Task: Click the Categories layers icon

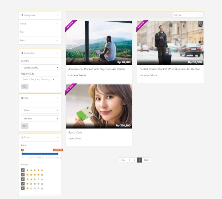Action: pyautogui.click(x=22, y=15)
